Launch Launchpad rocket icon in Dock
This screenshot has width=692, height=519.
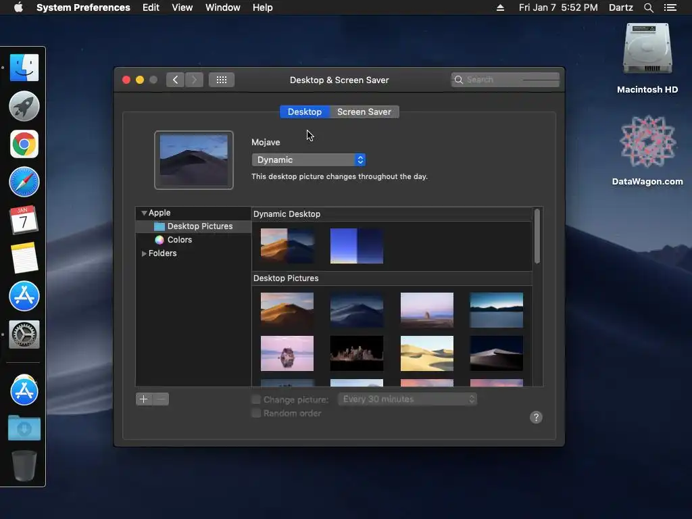[24, 106]
